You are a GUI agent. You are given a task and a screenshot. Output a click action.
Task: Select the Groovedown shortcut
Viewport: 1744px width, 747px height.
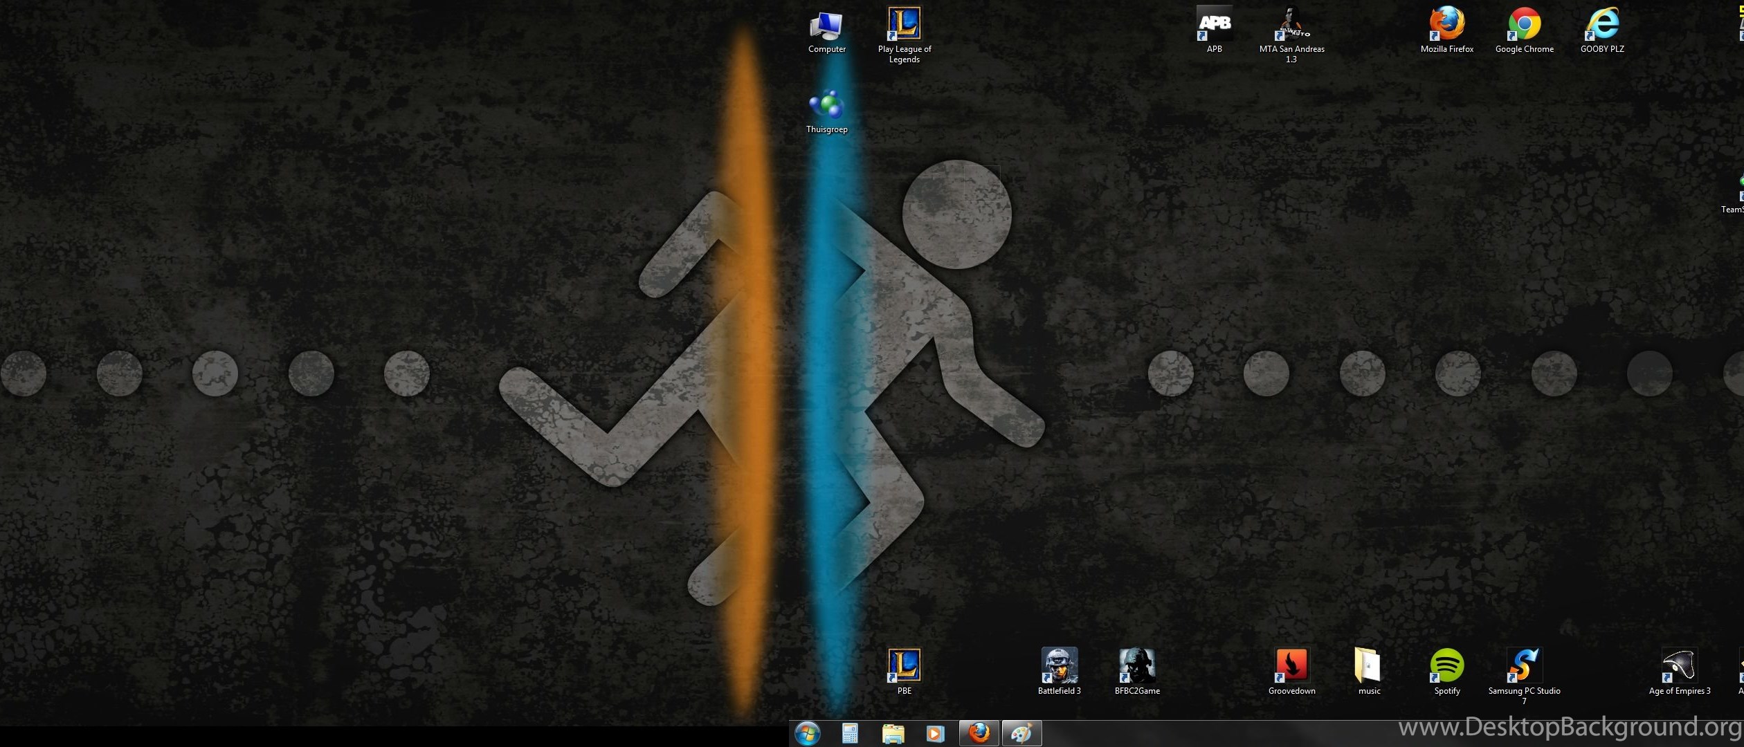click(1291, 672)
